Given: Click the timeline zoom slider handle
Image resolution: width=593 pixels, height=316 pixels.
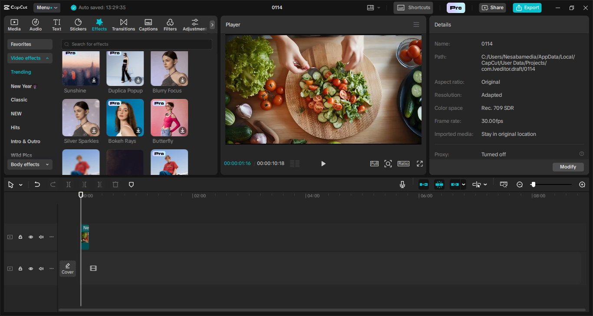Looking at the screenshot, I should (x=533, y=184).
